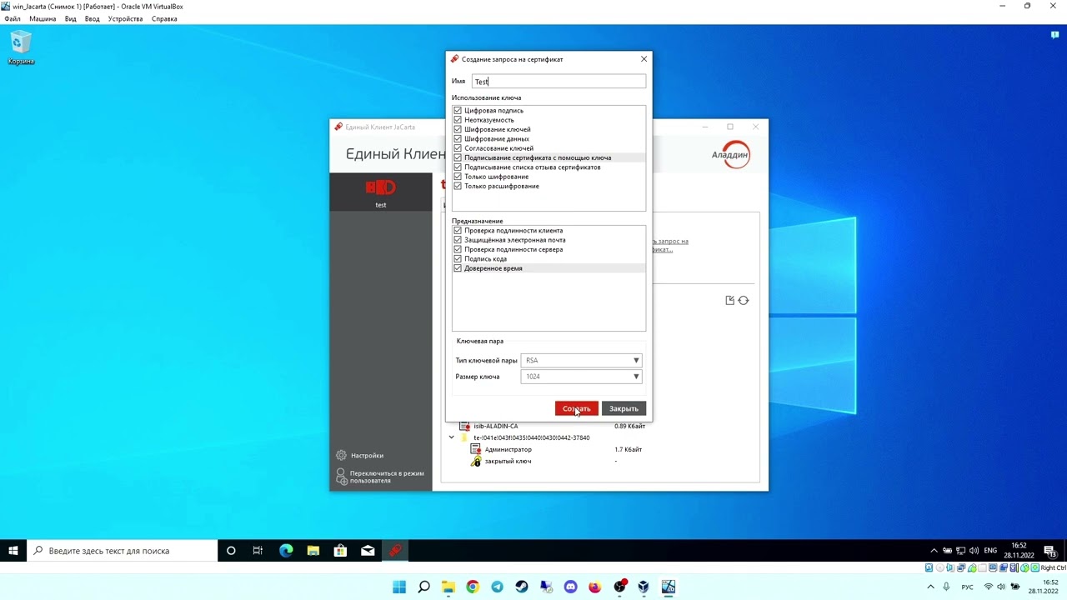Screen dimensions: 1067x600
Task: Click the refresh icon in JaCarta window
Action: click(x=744, y=301)
